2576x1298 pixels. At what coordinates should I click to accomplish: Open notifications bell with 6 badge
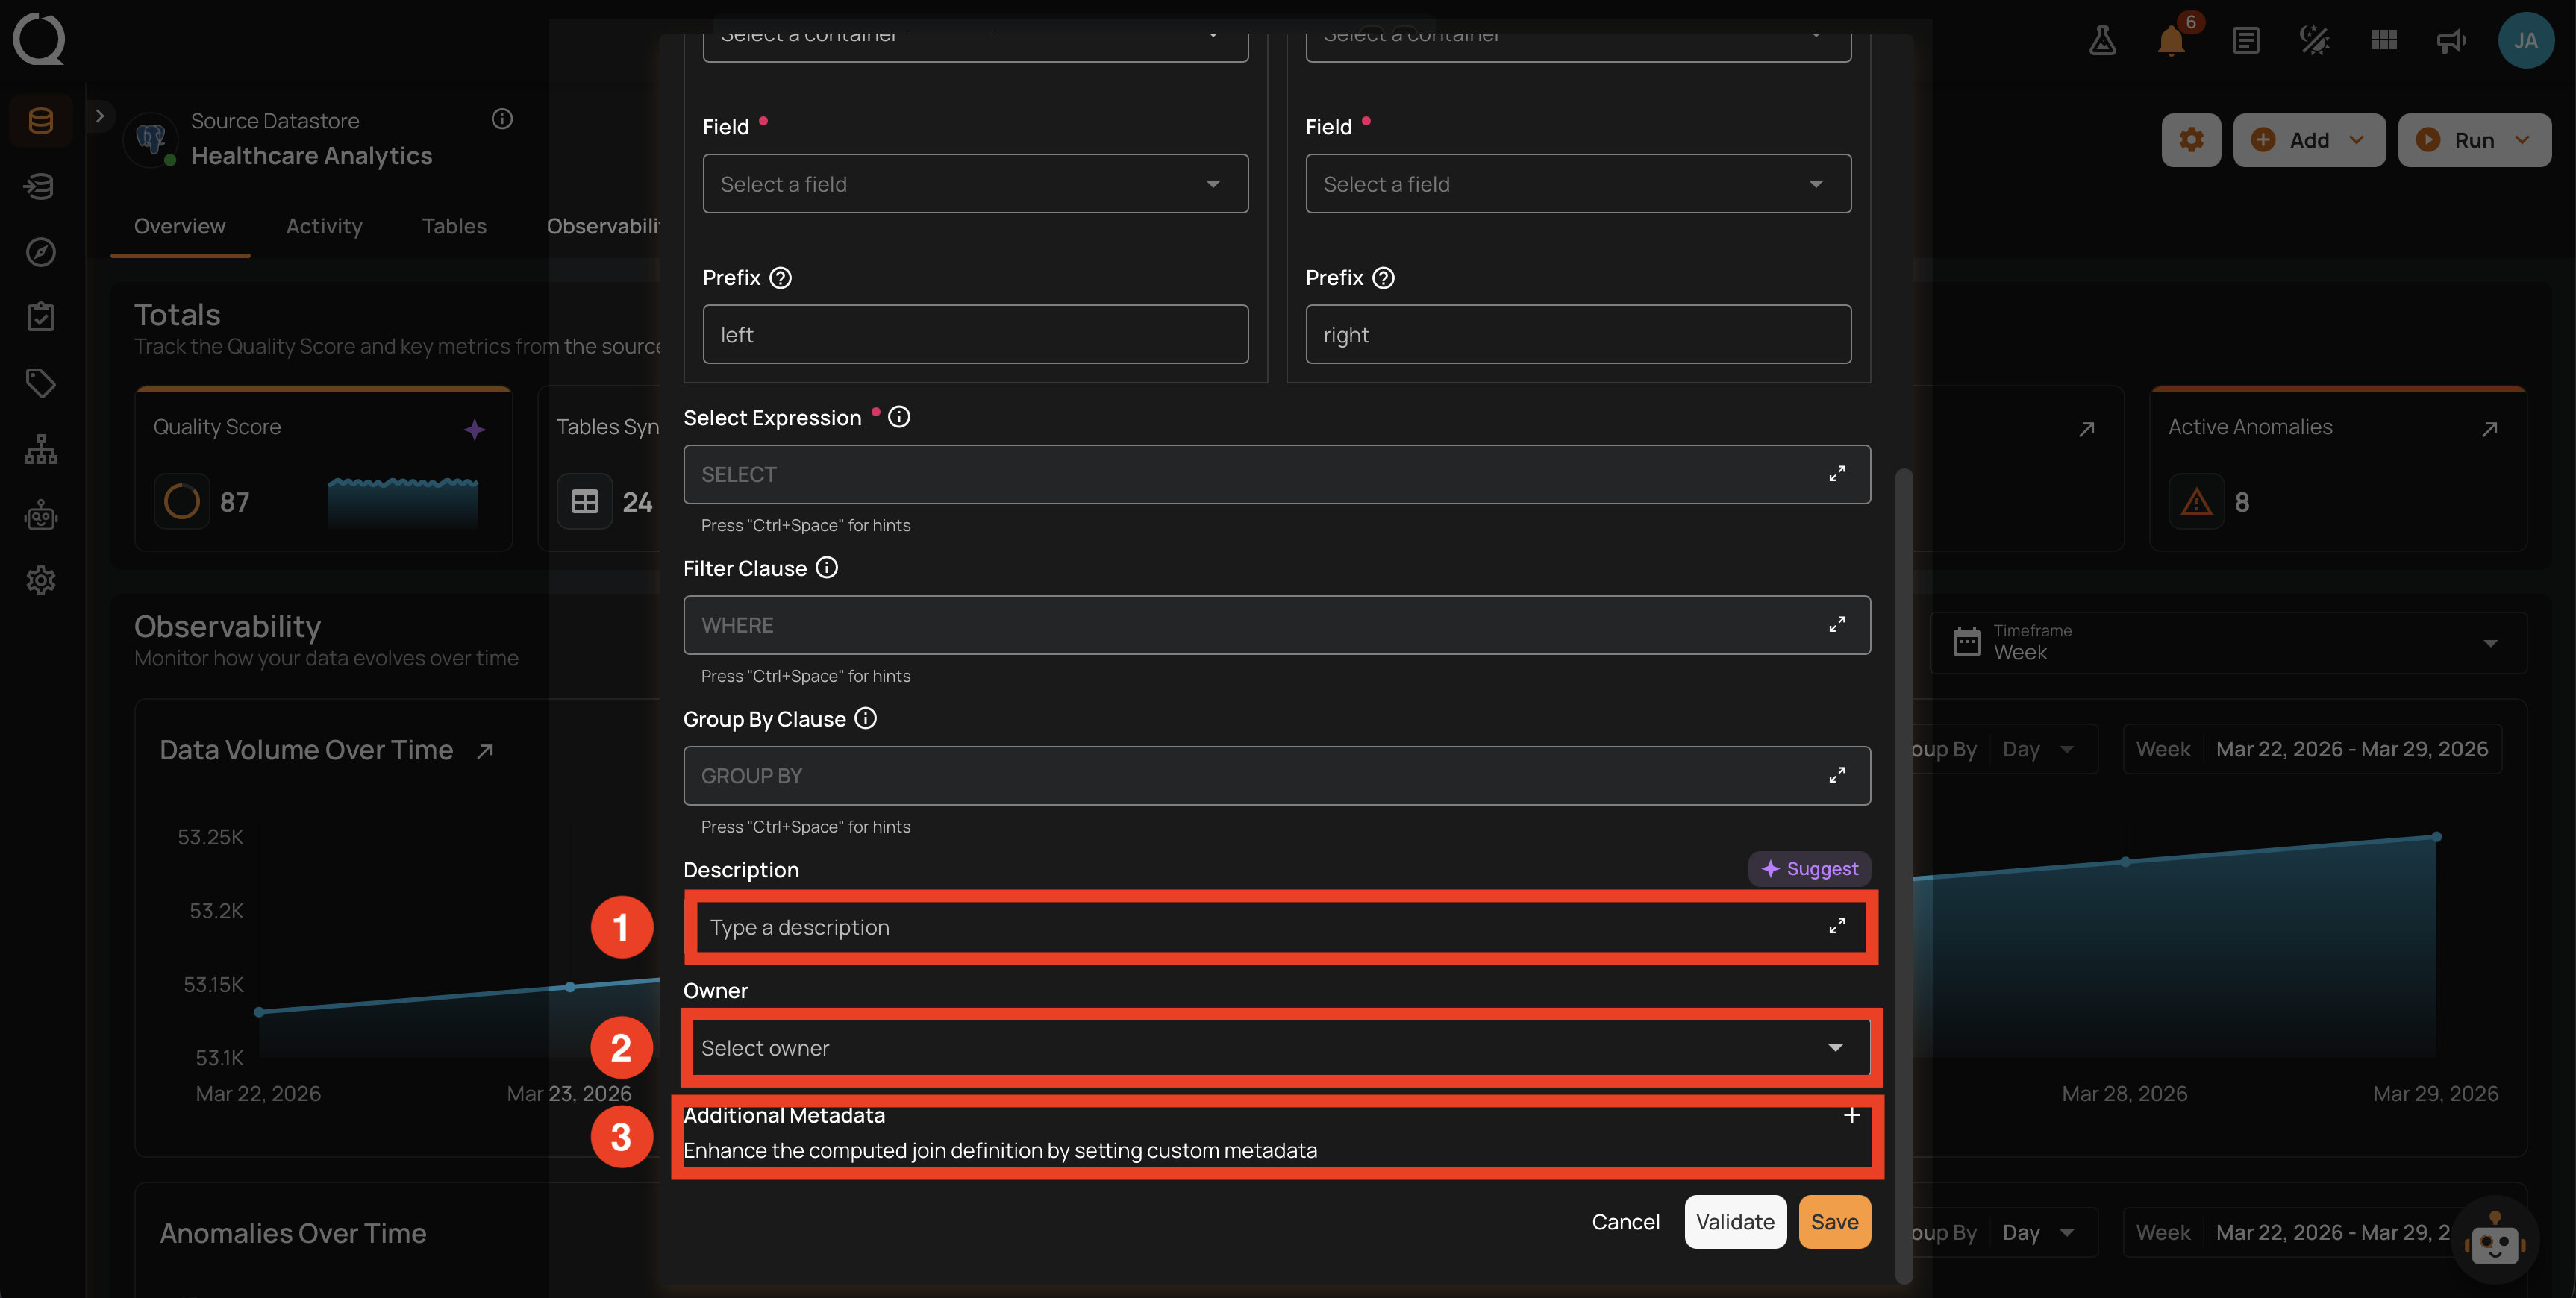coord(2171,40)
